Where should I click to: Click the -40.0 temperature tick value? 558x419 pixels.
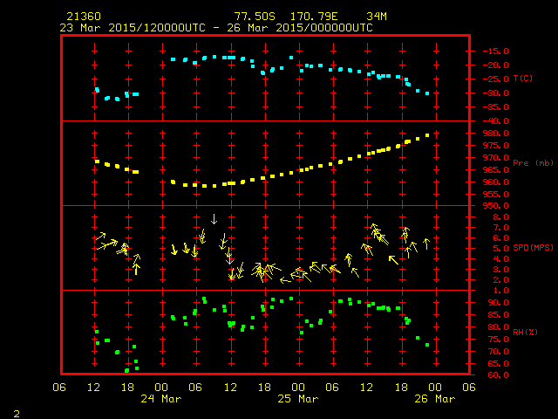(496, 120)
